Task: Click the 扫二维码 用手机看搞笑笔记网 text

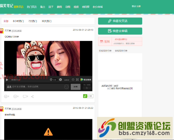Action: [x=120, y=88]
